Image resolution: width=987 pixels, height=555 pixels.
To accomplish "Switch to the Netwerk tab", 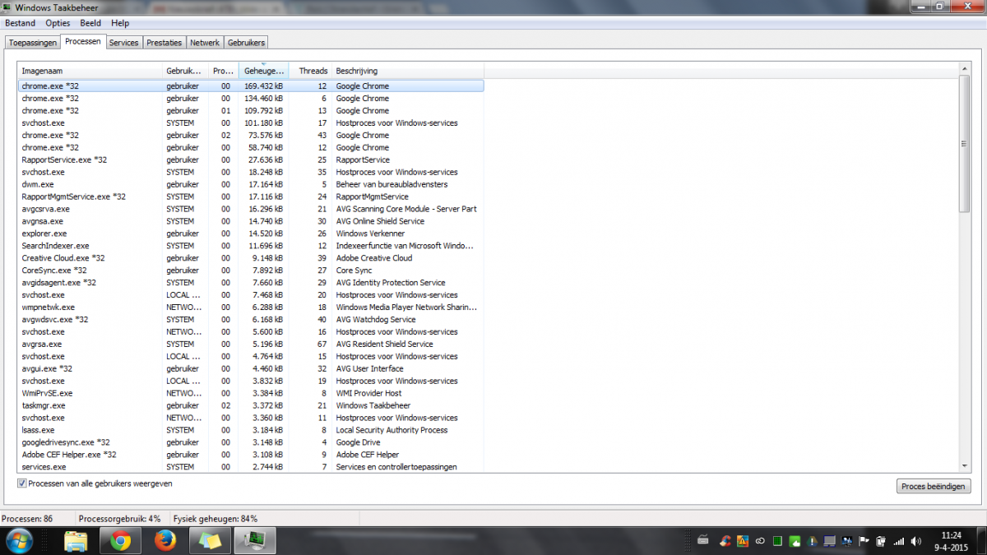I will (205, 42).
